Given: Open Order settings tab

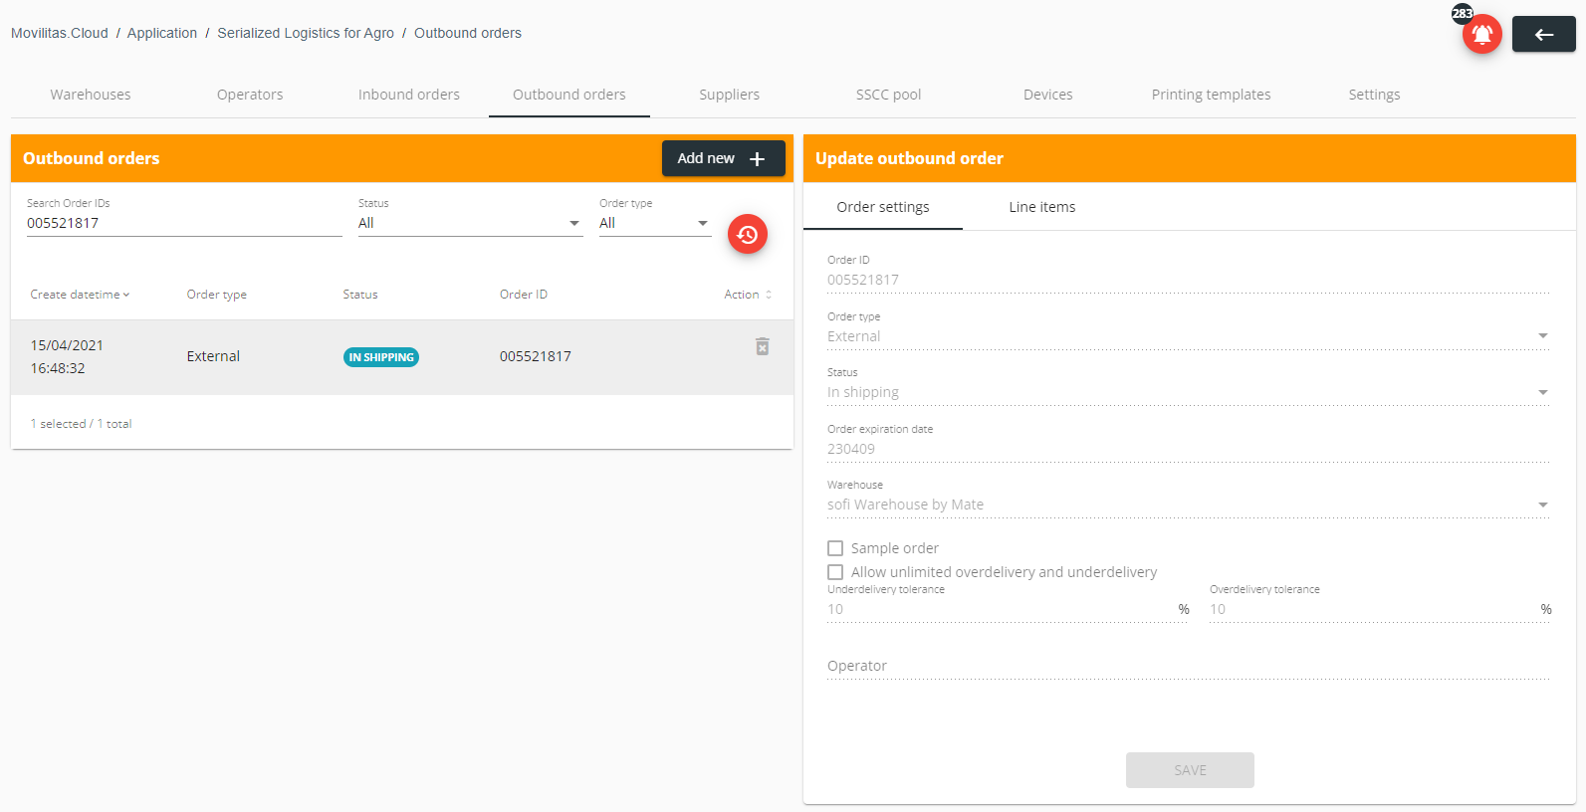Looking at the screenshot, I should tap(883, 207).
